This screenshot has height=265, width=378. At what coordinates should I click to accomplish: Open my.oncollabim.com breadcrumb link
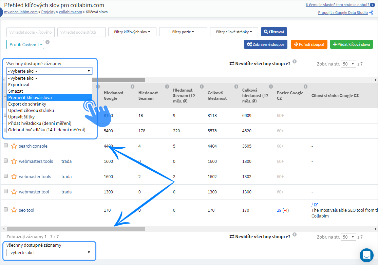21,12
